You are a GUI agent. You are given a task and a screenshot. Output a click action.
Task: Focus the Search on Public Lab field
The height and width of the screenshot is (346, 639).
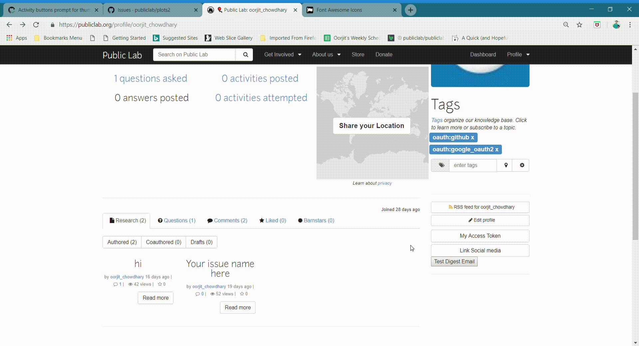pyautogui.click(x=194, y=55)
